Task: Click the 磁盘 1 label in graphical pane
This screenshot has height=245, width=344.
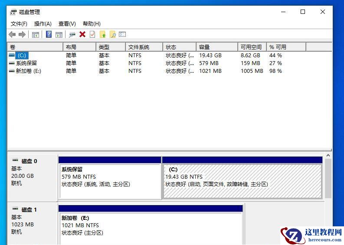Action: coord(29,210)
